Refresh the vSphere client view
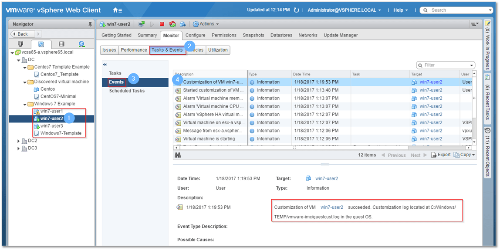 pos(296,10)
